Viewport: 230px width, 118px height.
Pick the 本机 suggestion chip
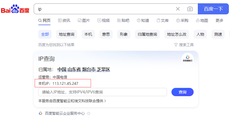(88, 34)
